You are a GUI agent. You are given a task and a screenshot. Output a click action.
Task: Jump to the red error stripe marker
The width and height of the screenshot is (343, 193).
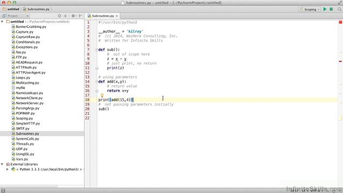pos(340,62)
